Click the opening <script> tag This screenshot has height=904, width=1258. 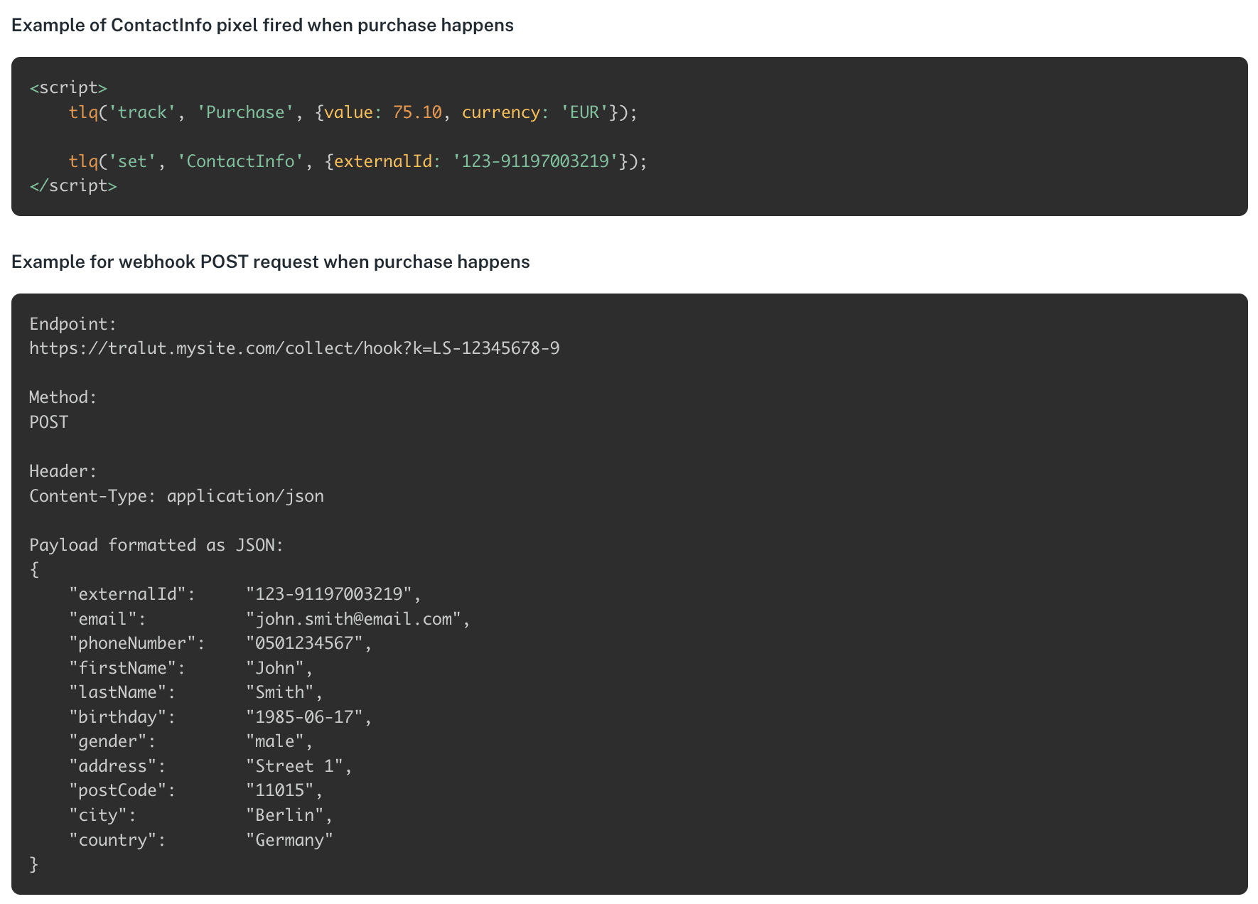(68, 87)
